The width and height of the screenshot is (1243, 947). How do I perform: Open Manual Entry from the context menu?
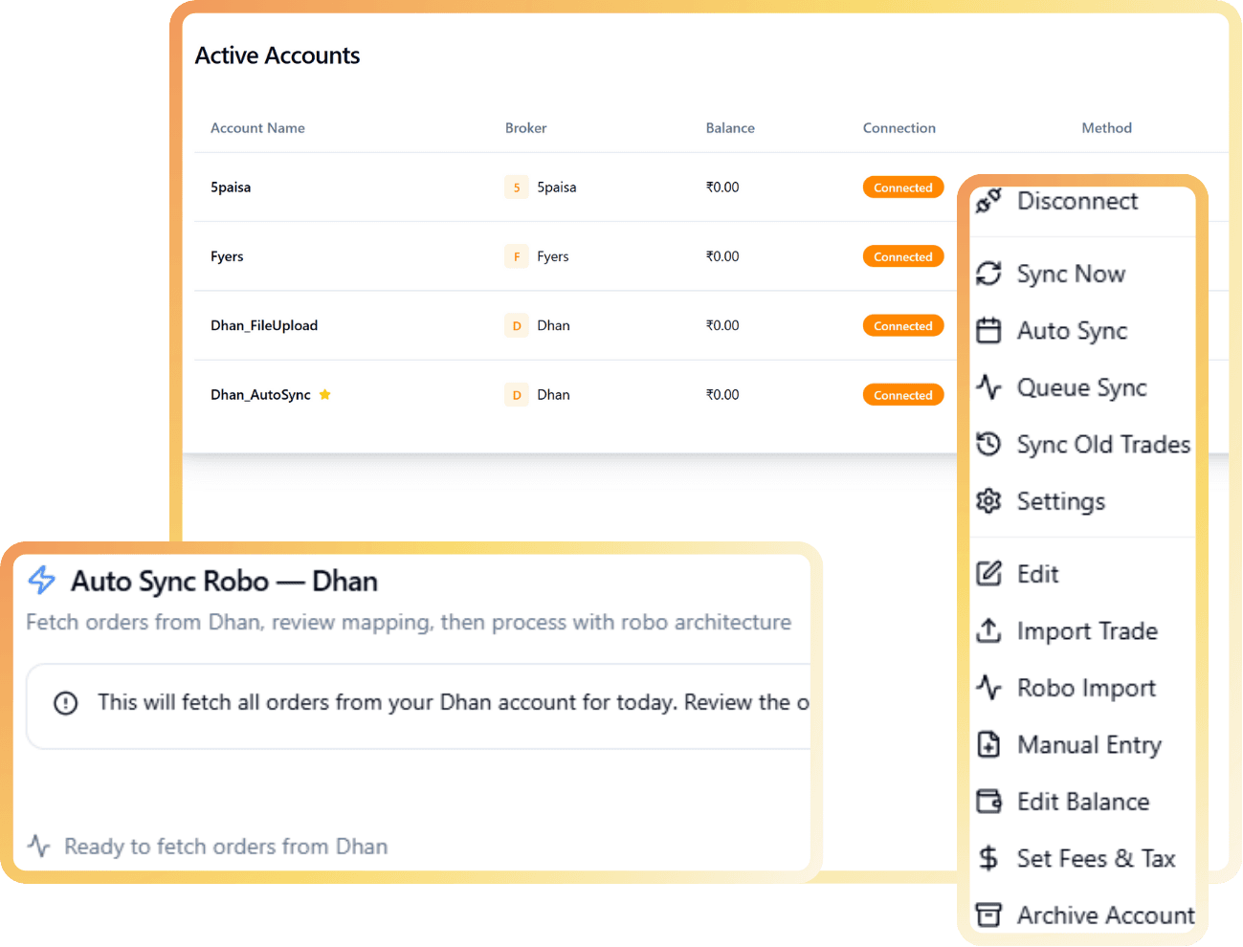tap(1089, 745)
